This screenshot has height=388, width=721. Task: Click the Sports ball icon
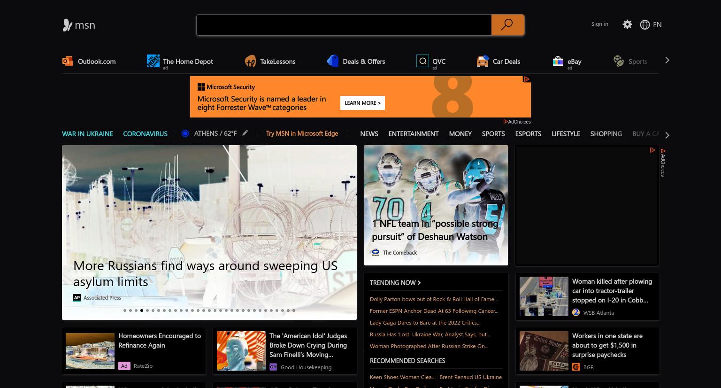pyautogui.click(x=619, y=61)
